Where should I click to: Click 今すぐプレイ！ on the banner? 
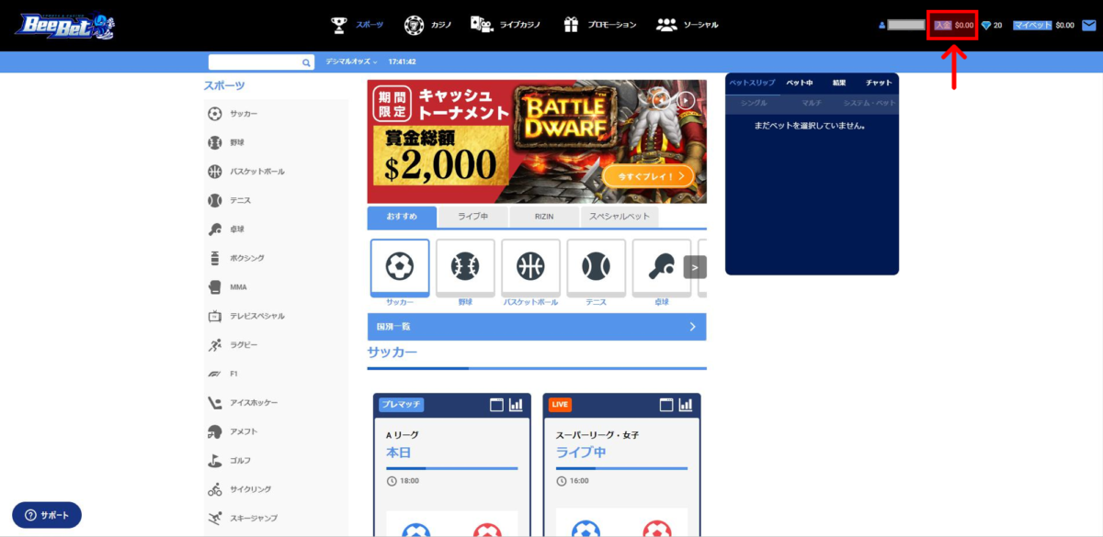click(647, 175)
